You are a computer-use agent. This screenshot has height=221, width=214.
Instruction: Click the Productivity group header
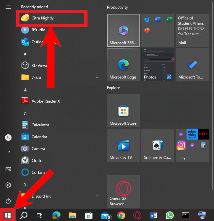point(117,7)
